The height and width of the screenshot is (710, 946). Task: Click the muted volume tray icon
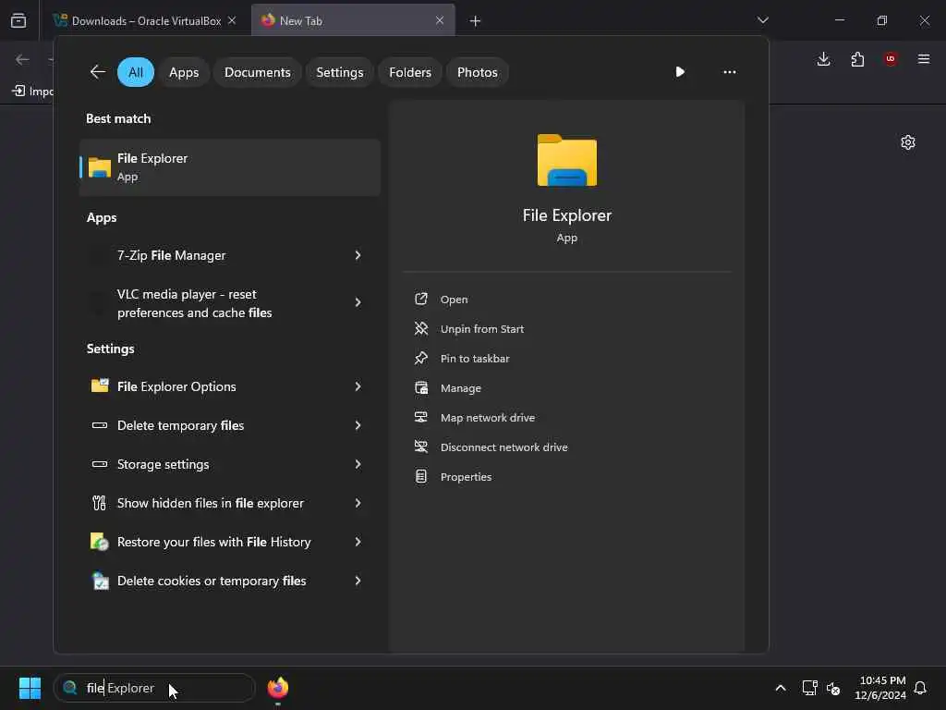(833, 688)
